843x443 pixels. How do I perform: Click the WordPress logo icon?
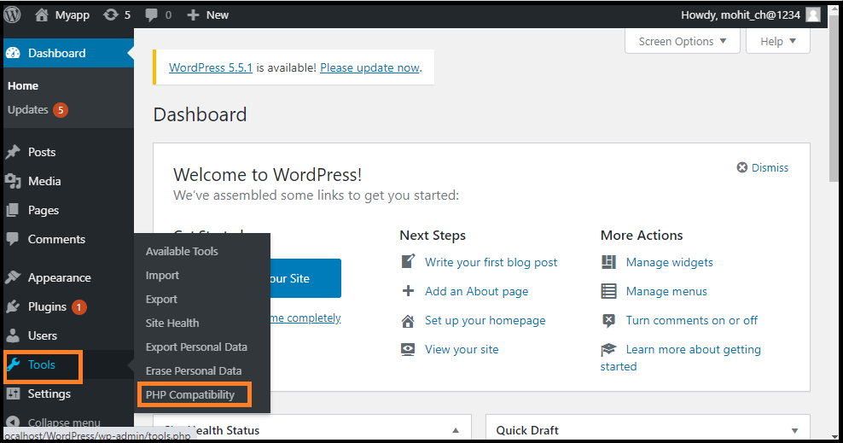tap(12, 15)
